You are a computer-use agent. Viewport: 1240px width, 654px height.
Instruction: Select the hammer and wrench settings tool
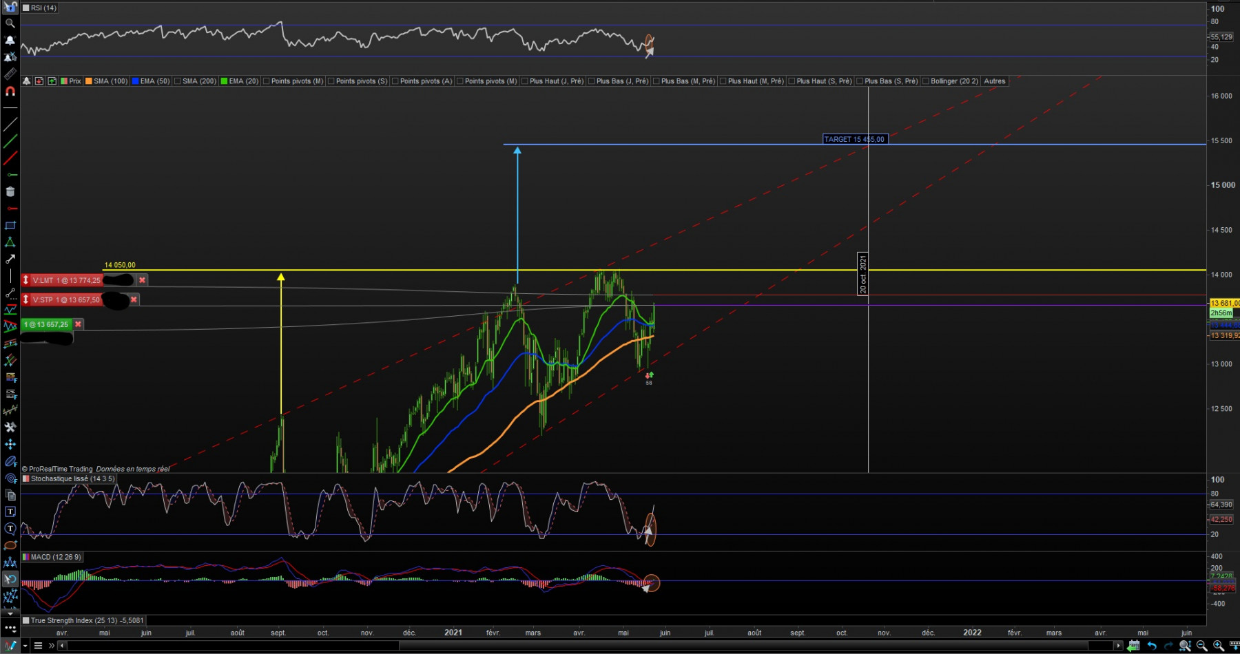pyautogui.click(x=10, y=428)
